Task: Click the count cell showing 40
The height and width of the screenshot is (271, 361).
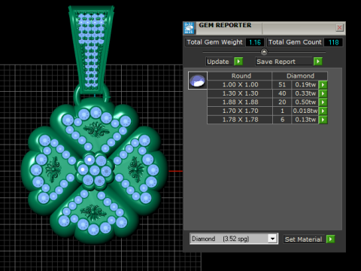Action: coord(282,93)
